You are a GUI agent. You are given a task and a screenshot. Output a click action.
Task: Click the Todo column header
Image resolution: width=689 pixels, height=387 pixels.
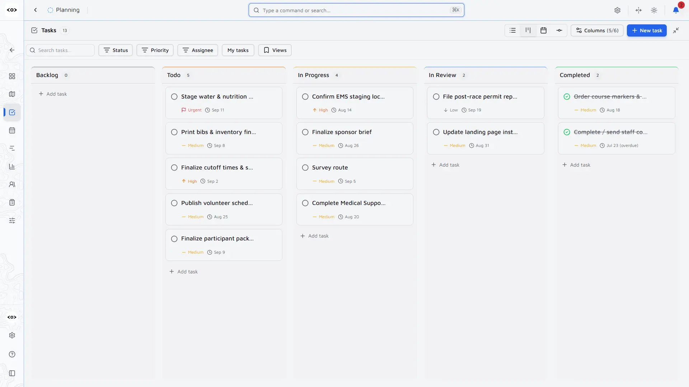[224, 75]
